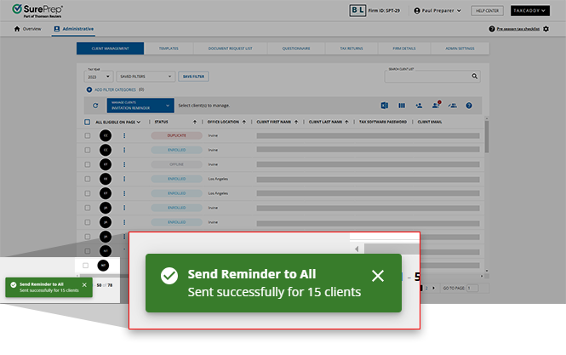Image resolution: width=566 pixels, height=355 pixels.
Task: Open the Questionnaire tab
Action: point(296,49)
